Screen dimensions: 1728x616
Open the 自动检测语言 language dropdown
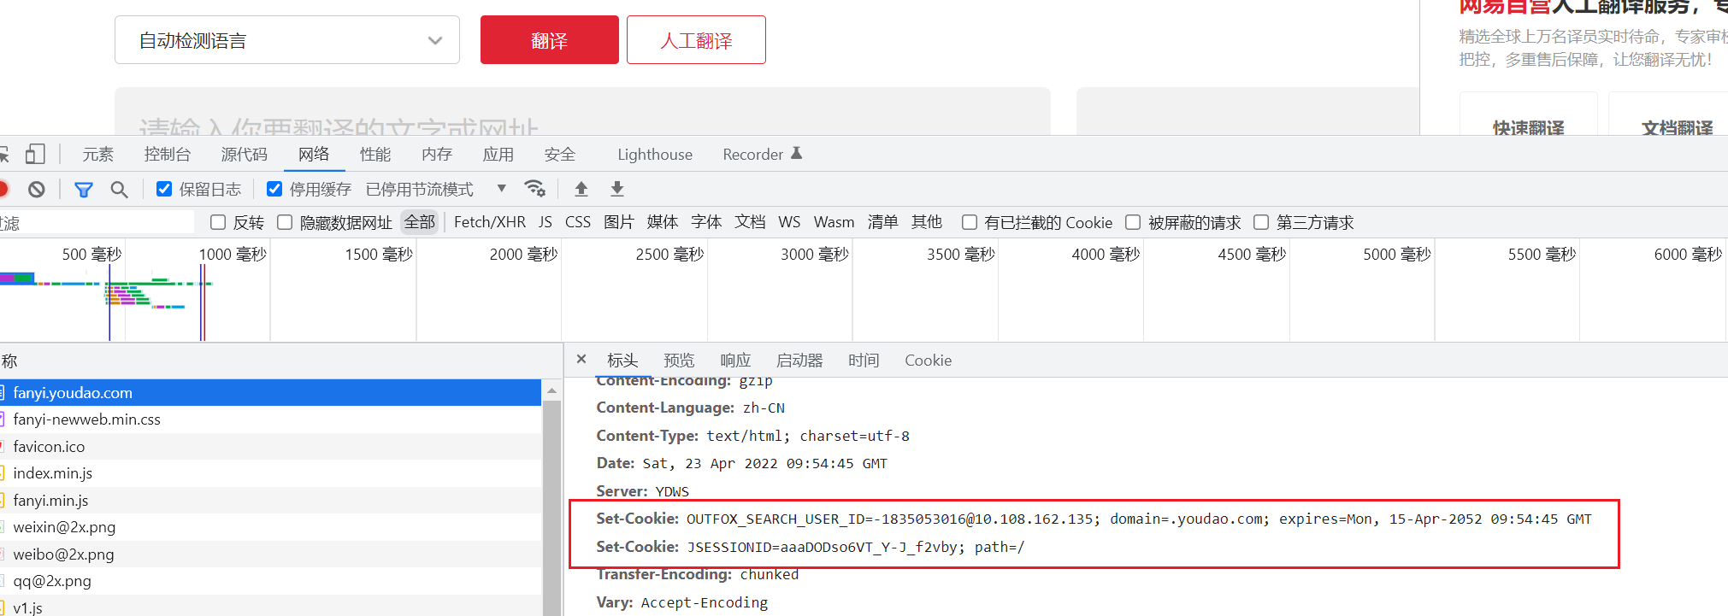click(287, 40)
